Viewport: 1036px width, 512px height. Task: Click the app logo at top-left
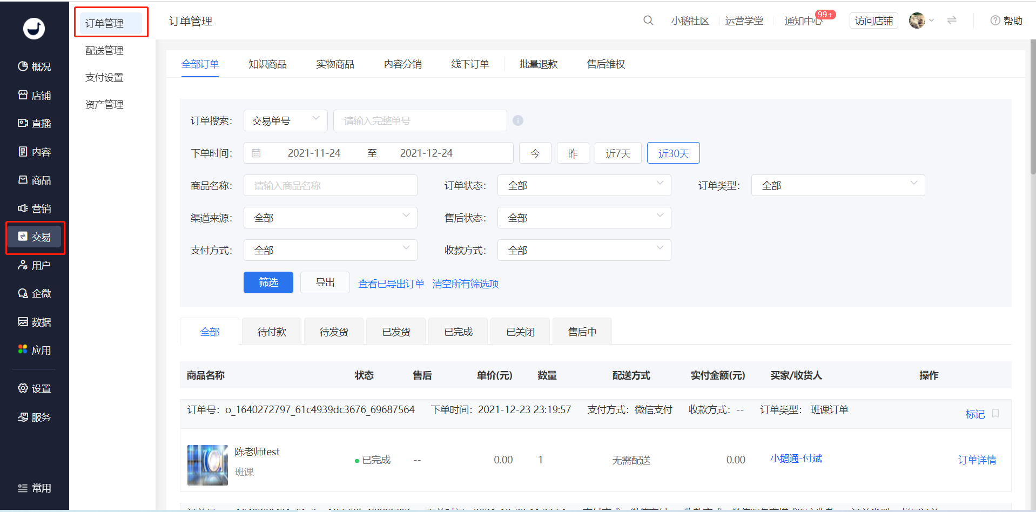34,28
